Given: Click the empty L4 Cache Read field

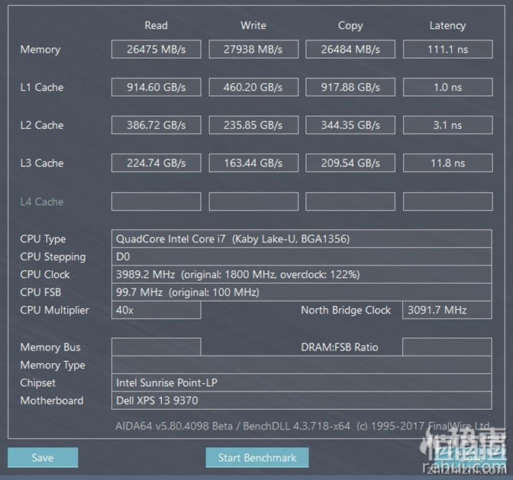Looking at the screenshot, I should (156, 201).
